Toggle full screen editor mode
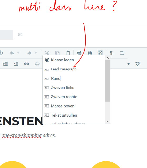The height and width of the screenshot is (168, 147). pos(100,53)
